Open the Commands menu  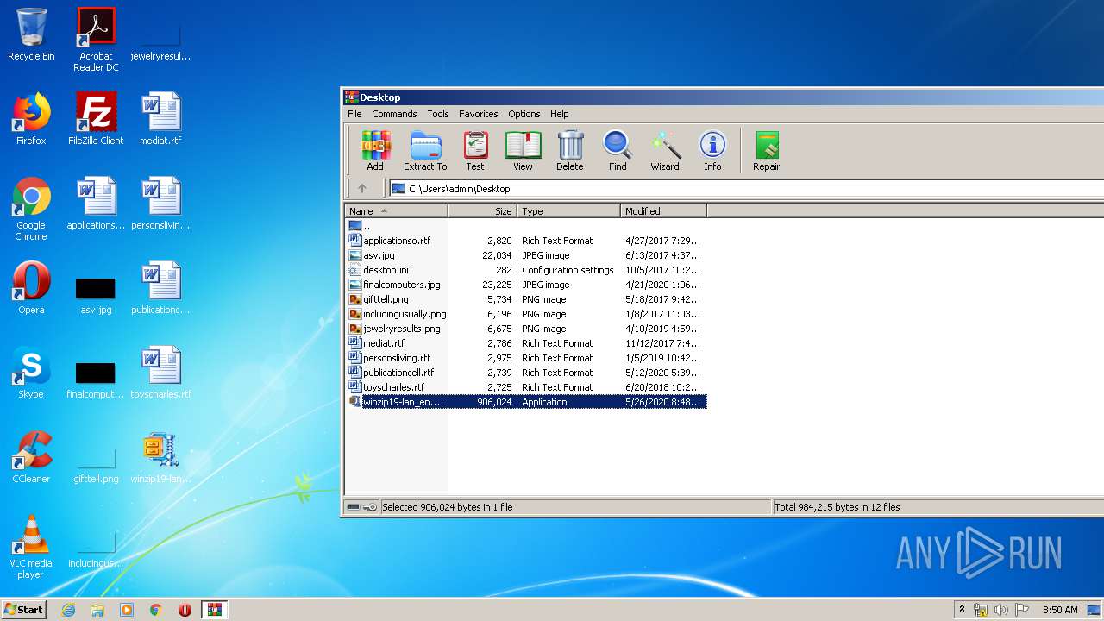394,114
